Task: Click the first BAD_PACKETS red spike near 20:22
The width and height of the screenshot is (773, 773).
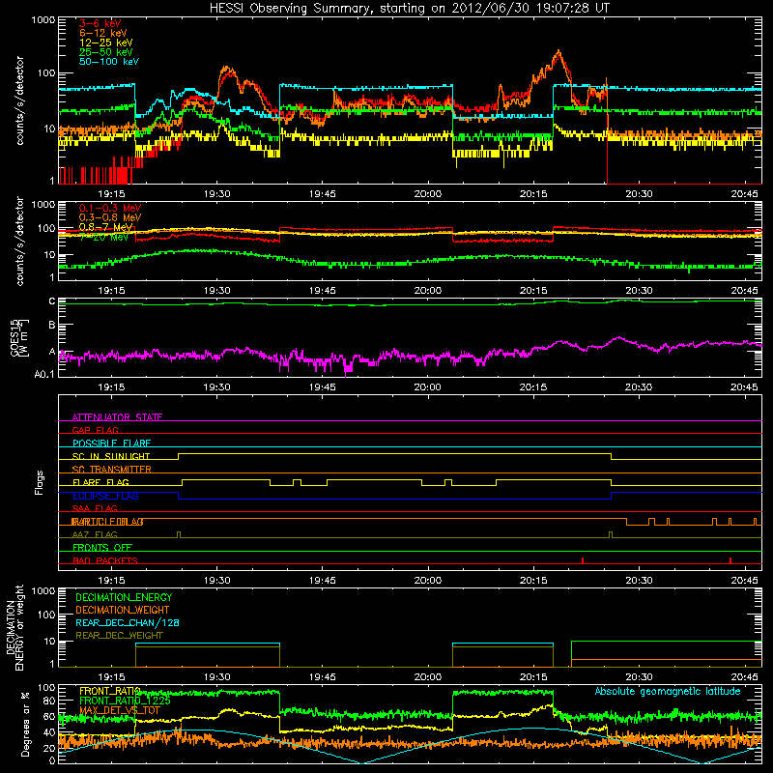Action: click(x=583, y=560)
